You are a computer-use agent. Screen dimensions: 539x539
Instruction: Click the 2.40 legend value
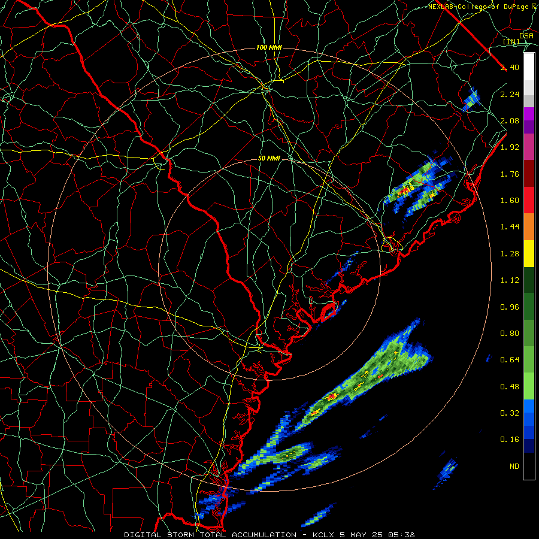[x=510, y=67]
